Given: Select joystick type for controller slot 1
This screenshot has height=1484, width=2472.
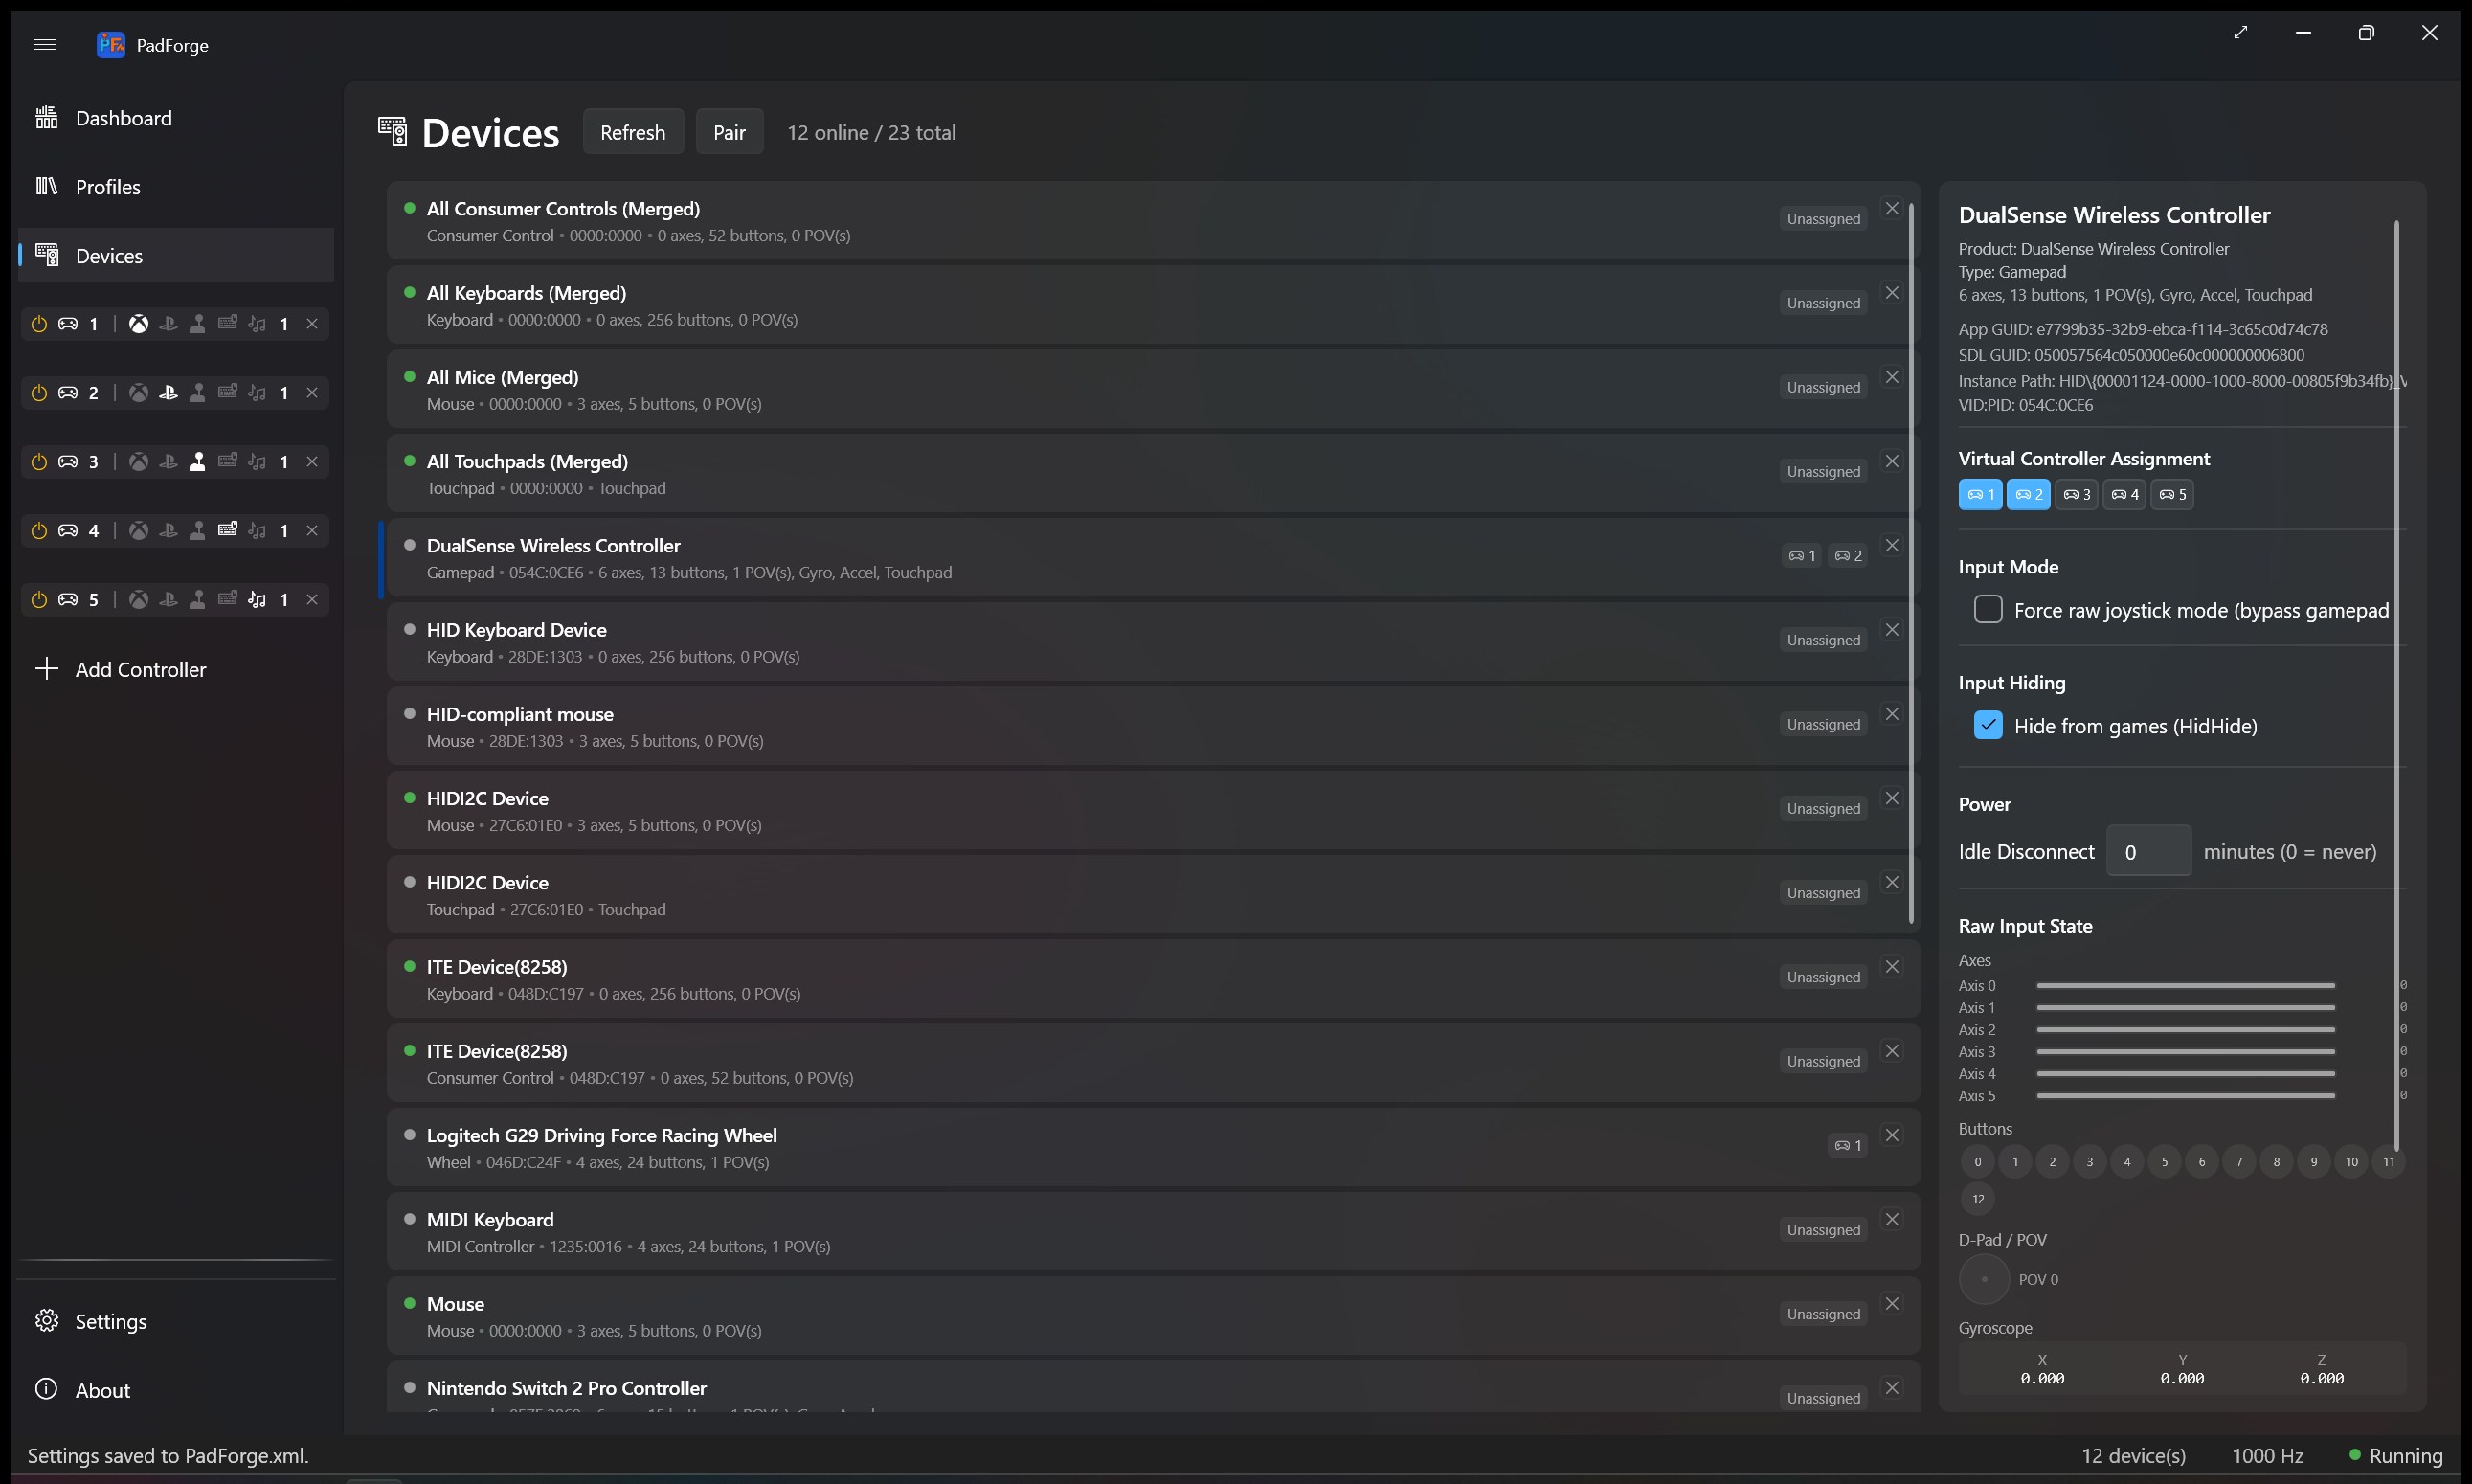Looking at the screenshot, I should [198, 324].
